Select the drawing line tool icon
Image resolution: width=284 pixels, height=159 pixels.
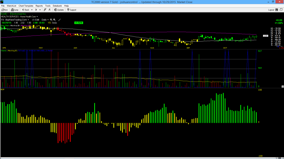pos(59,20)
